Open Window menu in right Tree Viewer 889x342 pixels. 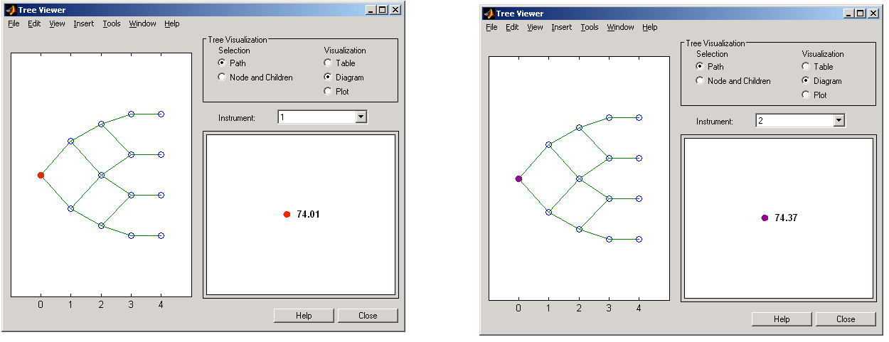click(x=620, y=27)
